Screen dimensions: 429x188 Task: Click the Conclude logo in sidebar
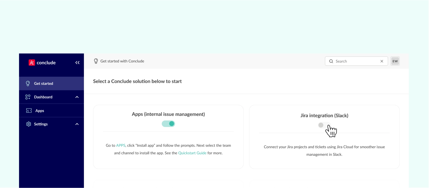tap(42, 63)
